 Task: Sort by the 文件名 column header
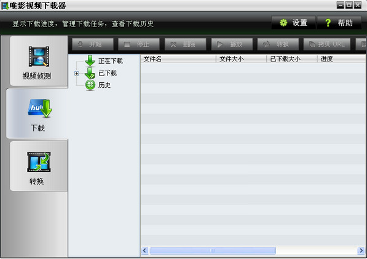pos(178,59)
